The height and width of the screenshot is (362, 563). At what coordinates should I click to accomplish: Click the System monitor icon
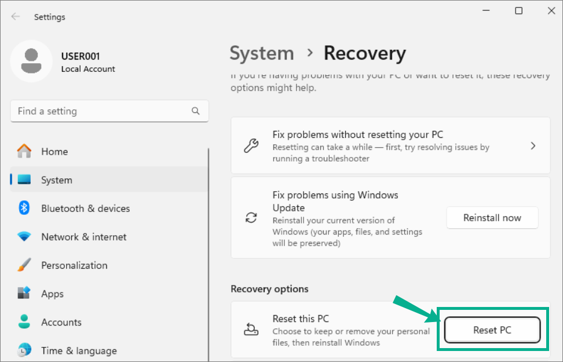click(24, 180)
